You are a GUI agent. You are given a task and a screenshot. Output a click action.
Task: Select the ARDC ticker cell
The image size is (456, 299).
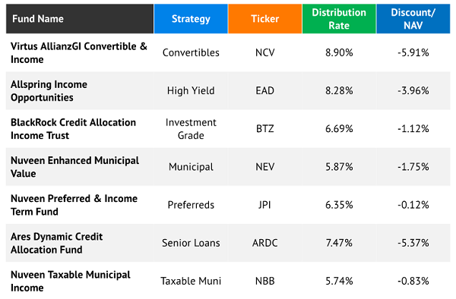[x=265, y=243]
